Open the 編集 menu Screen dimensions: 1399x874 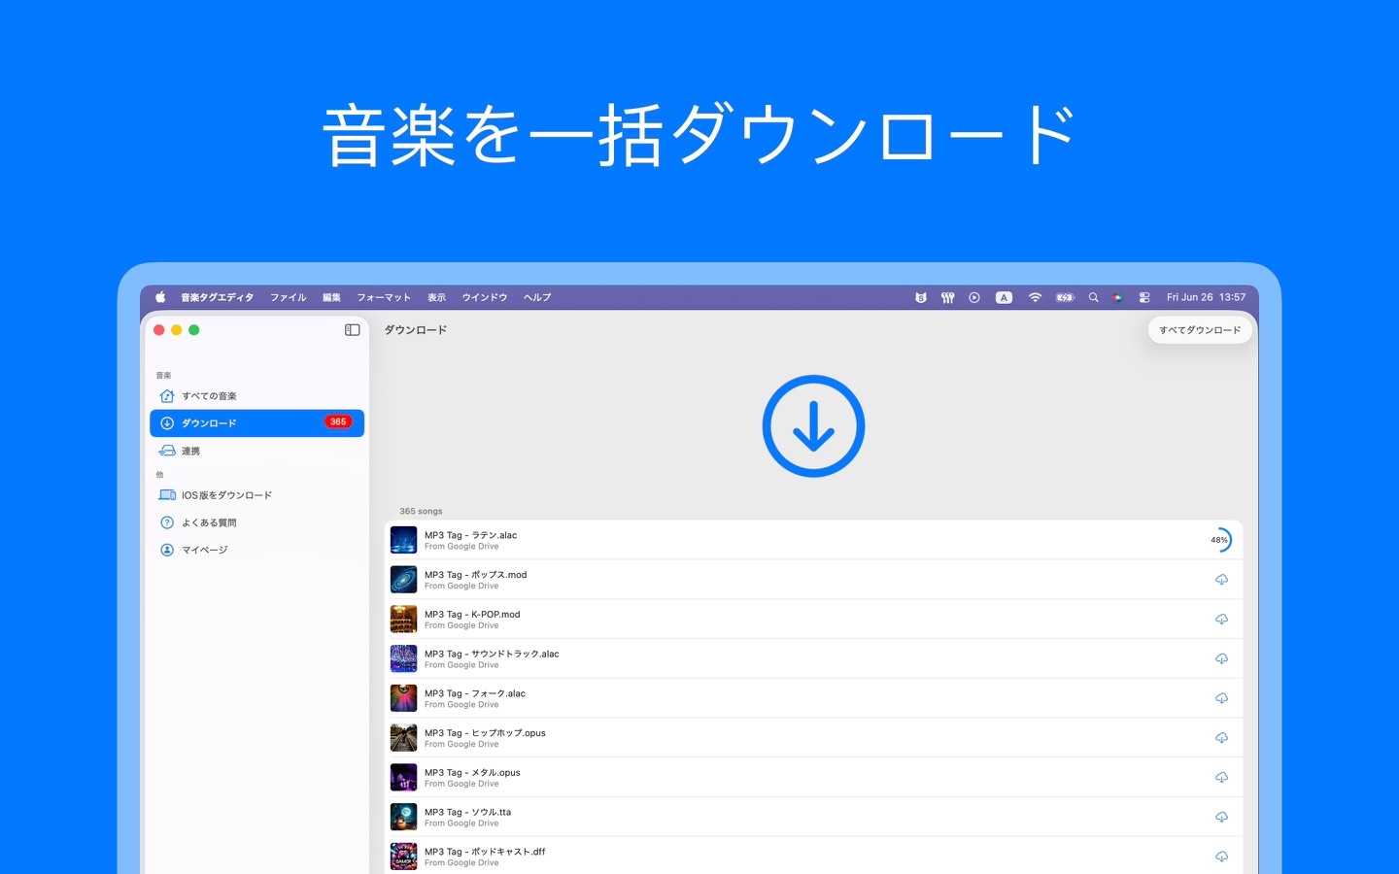(332, 297)
